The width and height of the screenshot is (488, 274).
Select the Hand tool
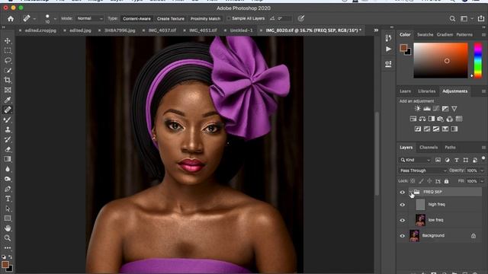point(8,228)
